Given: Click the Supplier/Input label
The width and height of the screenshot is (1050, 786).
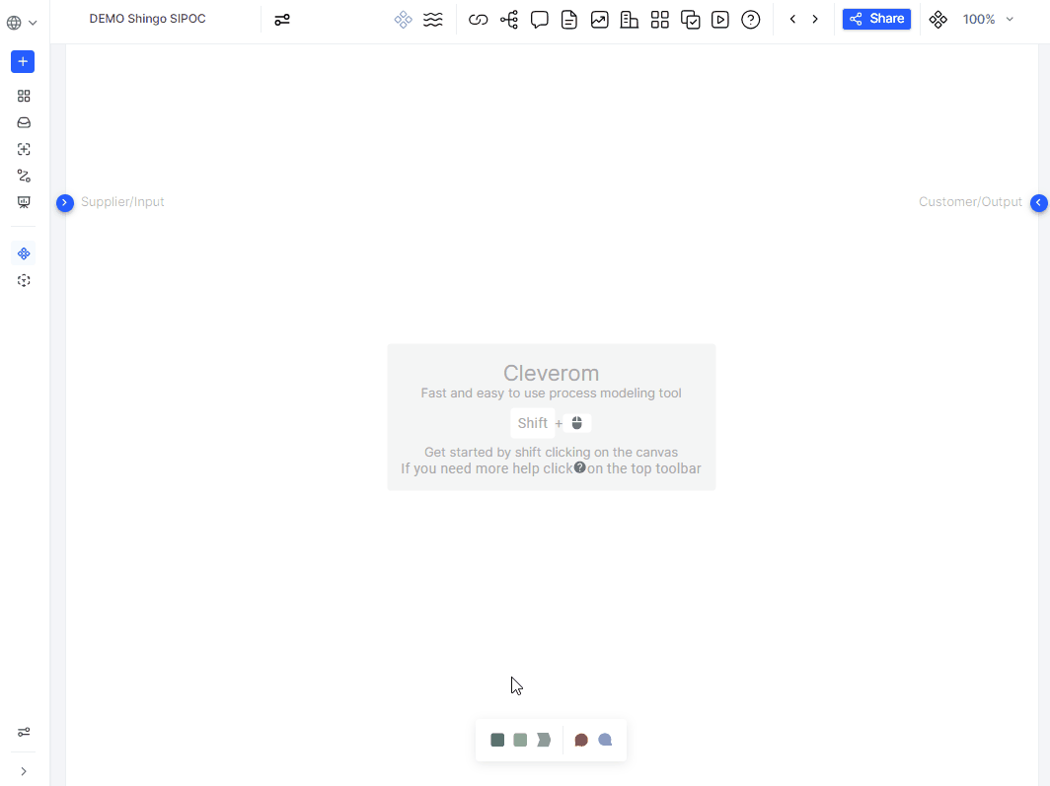Looking at the screenshot, I should pos(122,202).
